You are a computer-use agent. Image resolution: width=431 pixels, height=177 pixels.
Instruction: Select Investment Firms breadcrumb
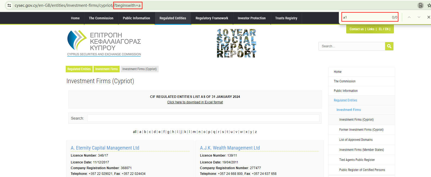[x=106, y=69]
